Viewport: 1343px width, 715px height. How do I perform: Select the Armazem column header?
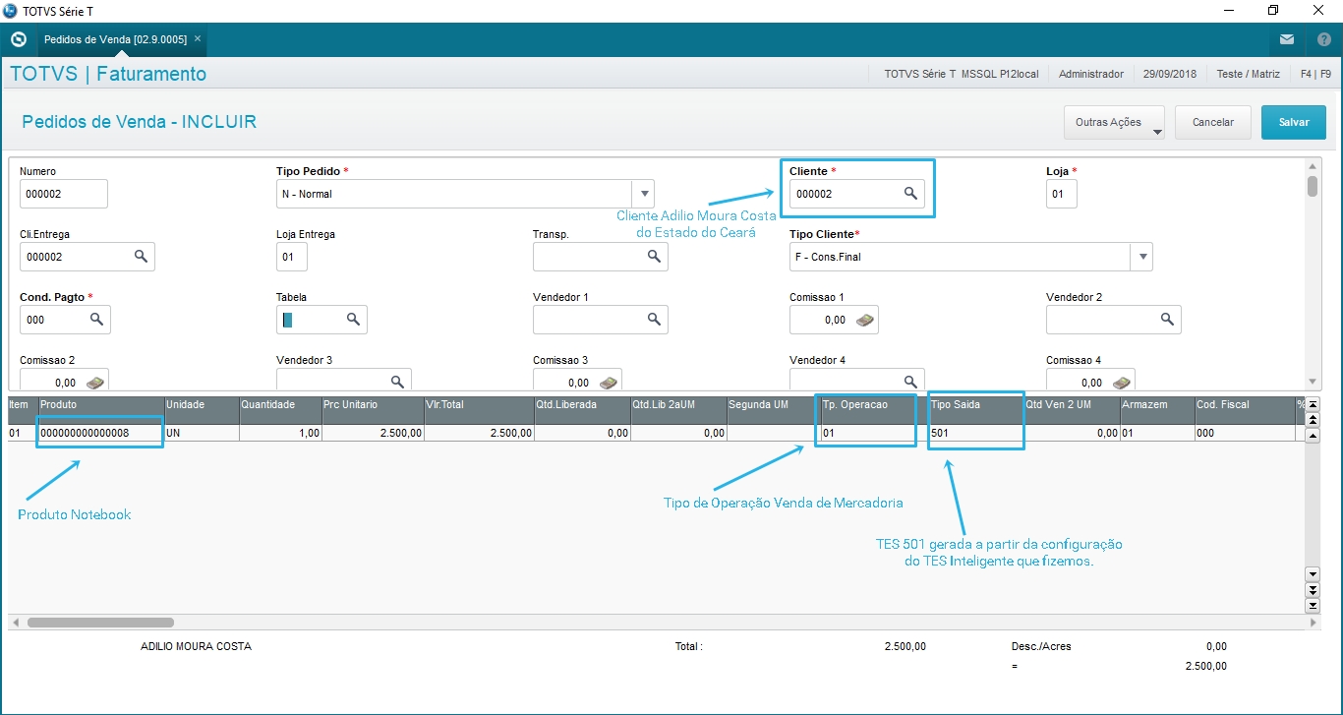[x=1156, y=404]
